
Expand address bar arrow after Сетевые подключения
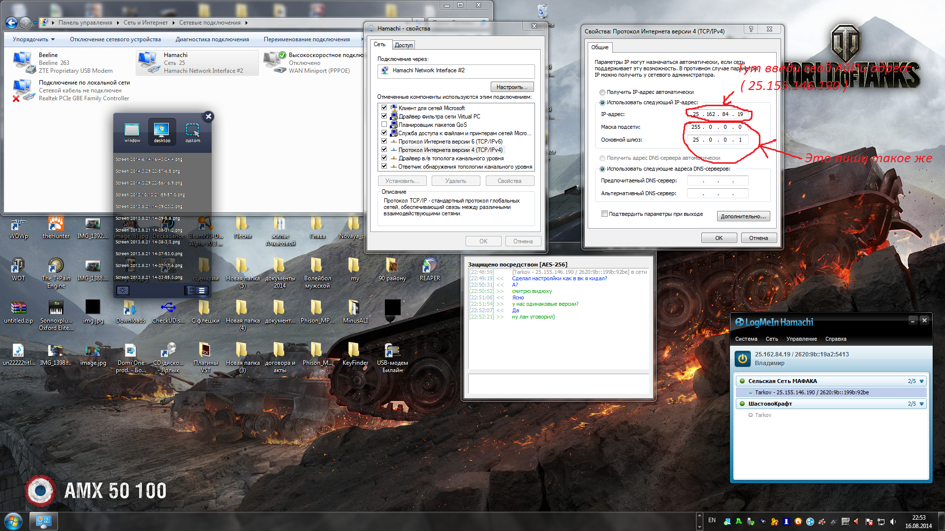246,23
